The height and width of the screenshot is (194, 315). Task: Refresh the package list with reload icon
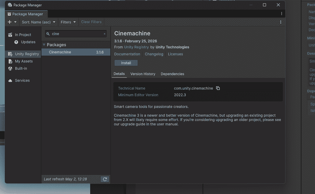[105, 179]
